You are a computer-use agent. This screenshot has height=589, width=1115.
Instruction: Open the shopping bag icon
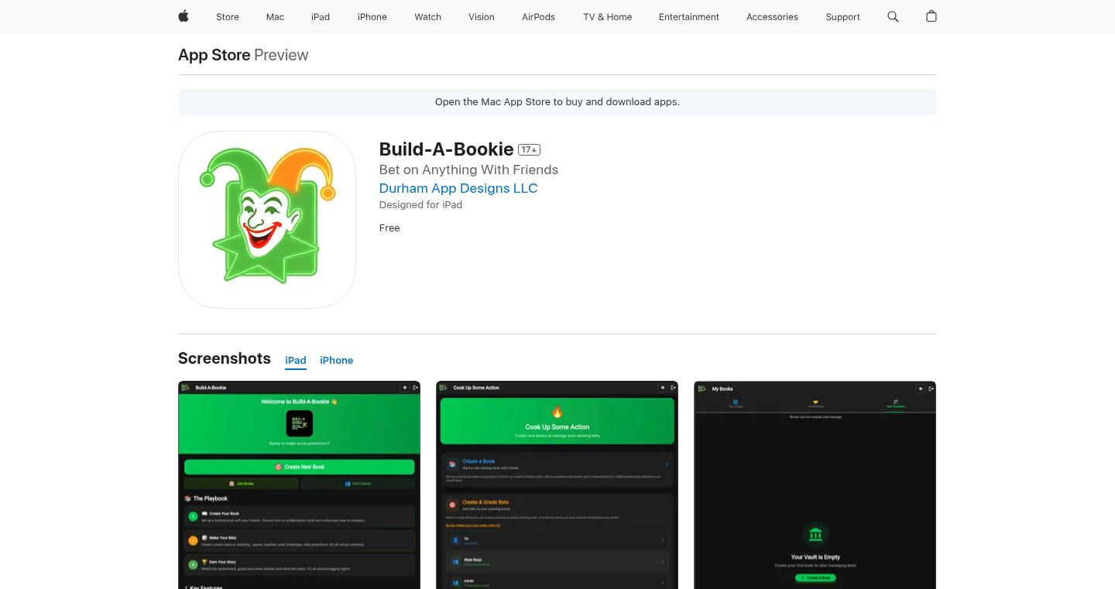click(x=931, y=16)
